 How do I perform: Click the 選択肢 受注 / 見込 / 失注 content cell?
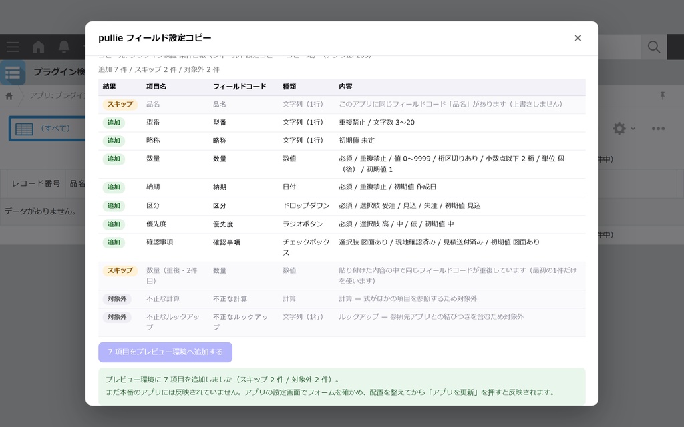pos(409,205)
